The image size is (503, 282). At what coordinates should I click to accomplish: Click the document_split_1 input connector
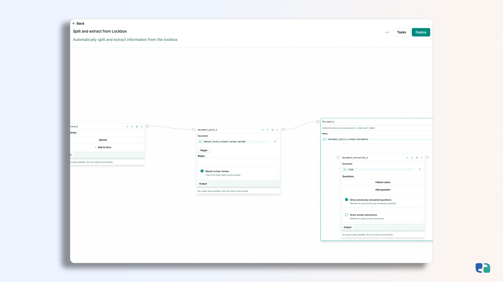pos(194,130)
